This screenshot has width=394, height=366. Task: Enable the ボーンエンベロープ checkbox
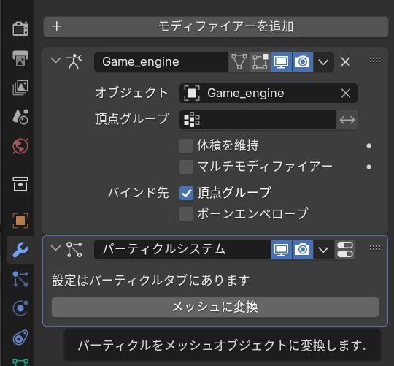(186, 215)
